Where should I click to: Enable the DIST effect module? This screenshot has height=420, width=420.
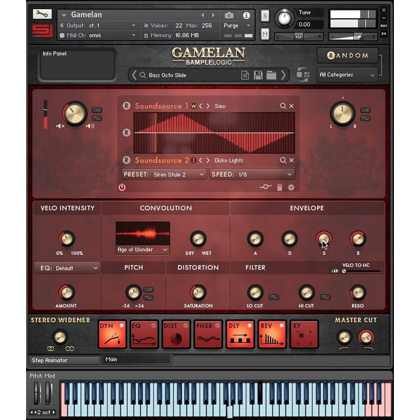pyautogui.click(x=176, y=335)
